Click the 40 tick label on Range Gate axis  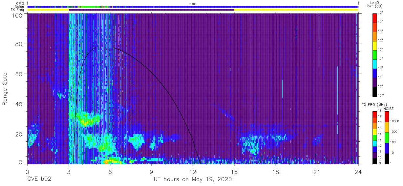click(x=19, y=104)
